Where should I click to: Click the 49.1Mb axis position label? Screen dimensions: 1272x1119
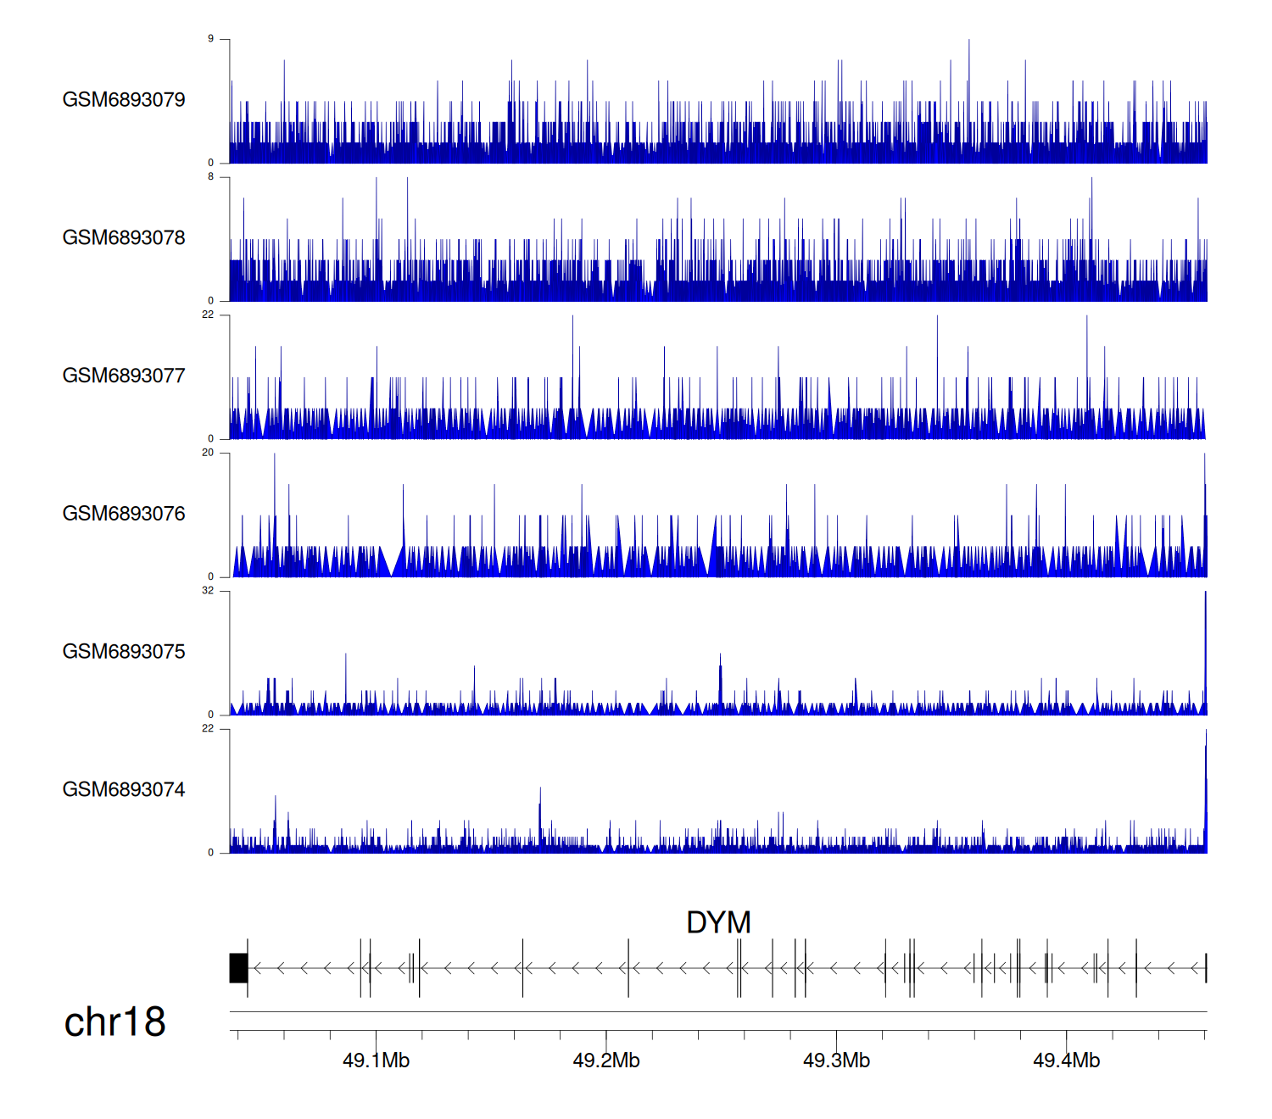coord(376,1061)
